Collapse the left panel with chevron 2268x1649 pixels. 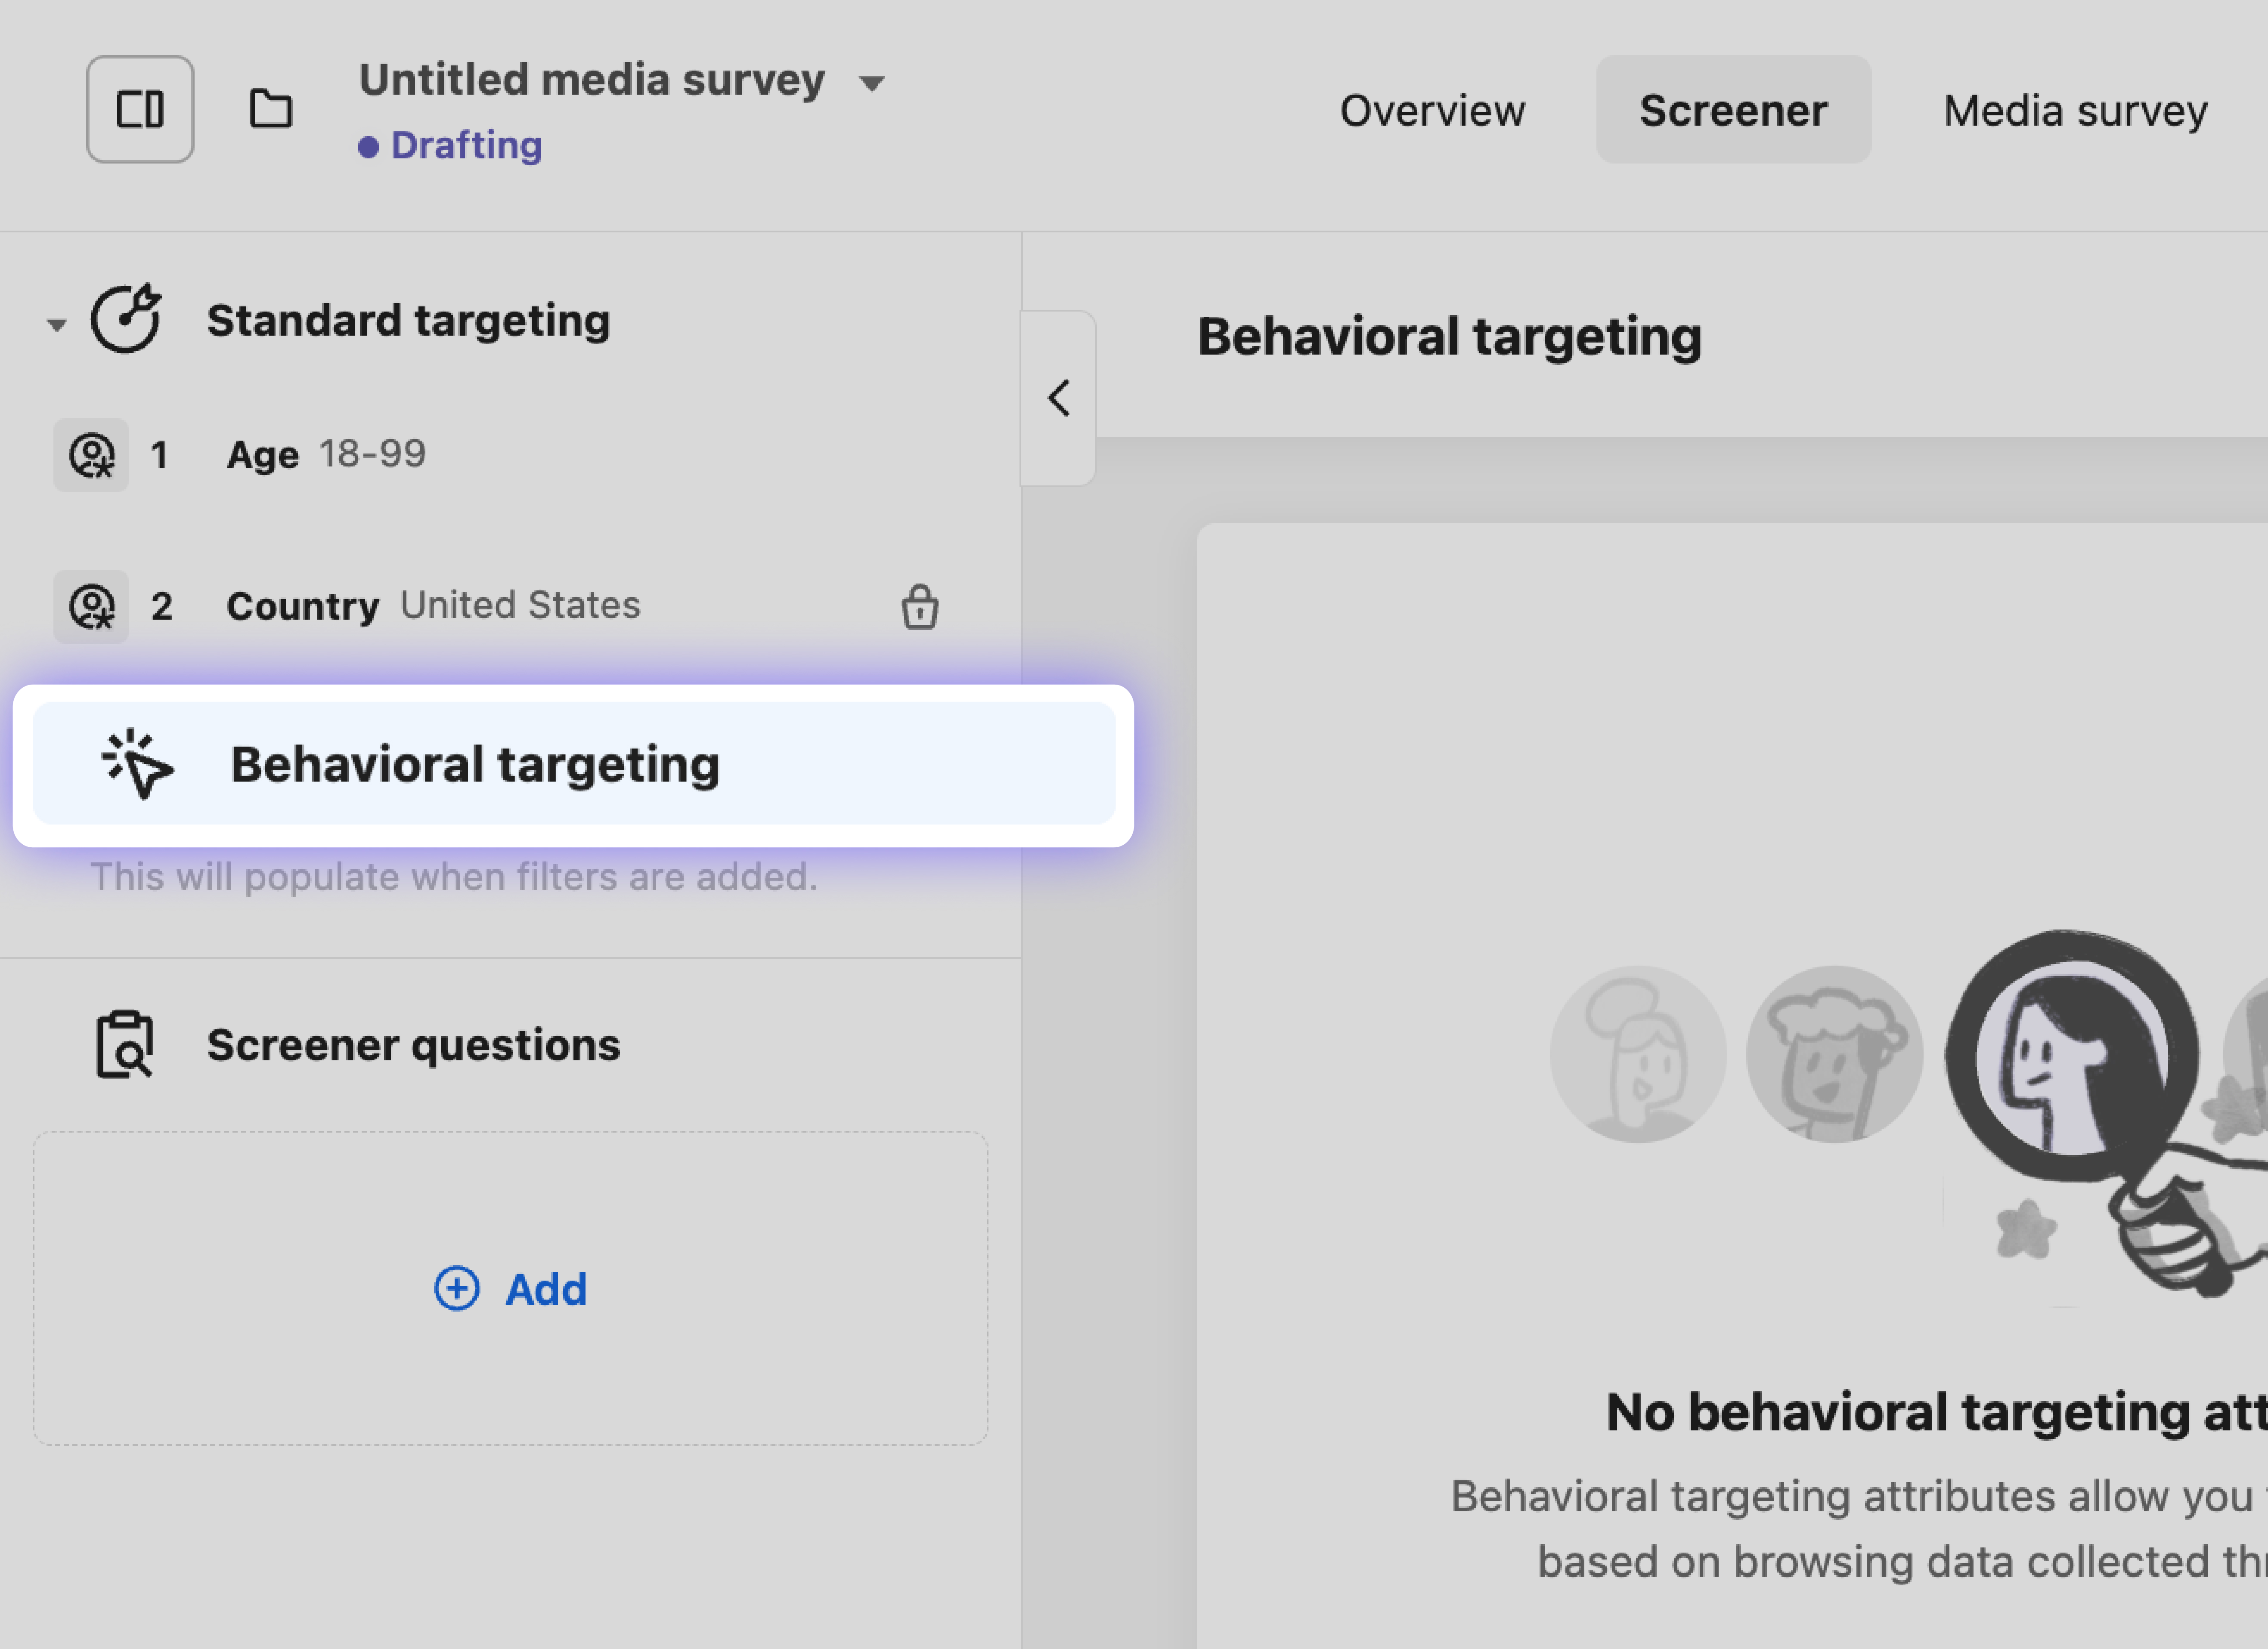coord(1058,398)
